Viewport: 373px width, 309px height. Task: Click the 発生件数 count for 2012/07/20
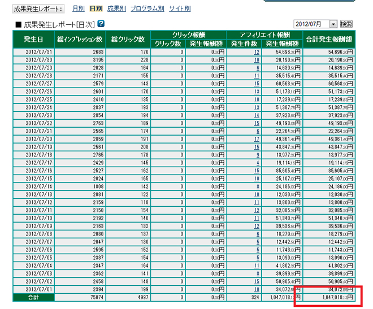(257, 139)
